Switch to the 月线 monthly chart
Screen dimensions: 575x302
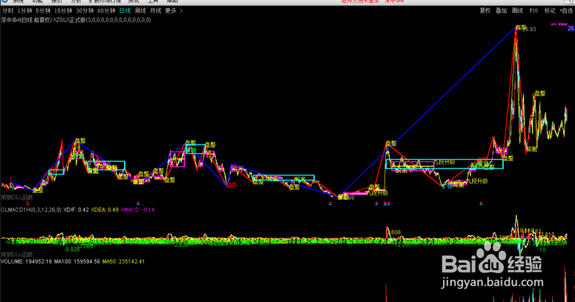click(155, 10)
